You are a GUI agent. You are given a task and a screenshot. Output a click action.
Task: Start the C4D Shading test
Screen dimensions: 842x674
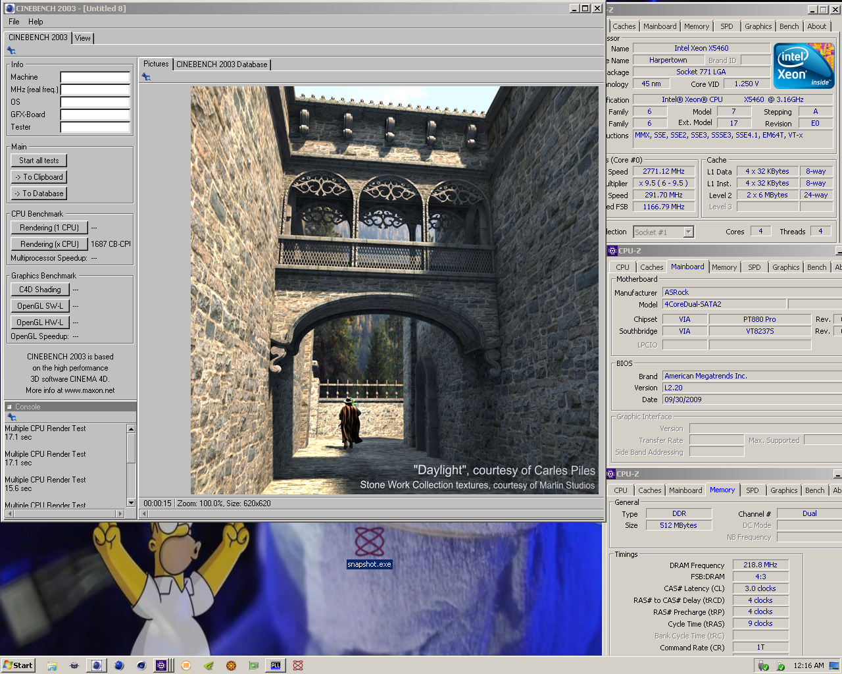click(x=40, y=290)
